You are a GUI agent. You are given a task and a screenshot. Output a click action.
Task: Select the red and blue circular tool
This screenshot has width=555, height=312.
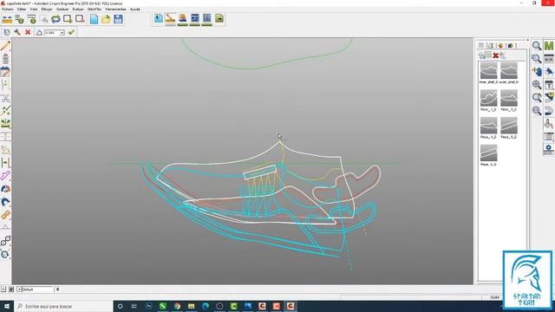(5, 189)
